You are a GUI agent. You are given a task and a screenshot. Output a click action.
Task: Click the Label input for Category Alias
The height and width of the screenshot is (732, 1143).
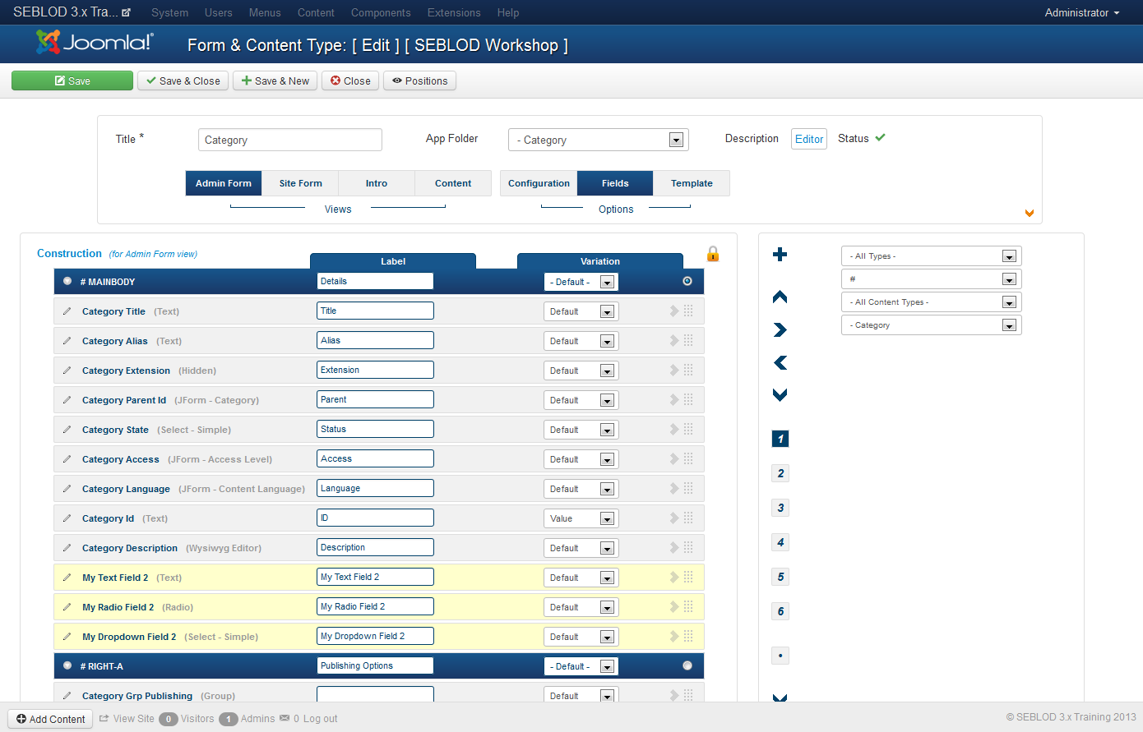375,340
